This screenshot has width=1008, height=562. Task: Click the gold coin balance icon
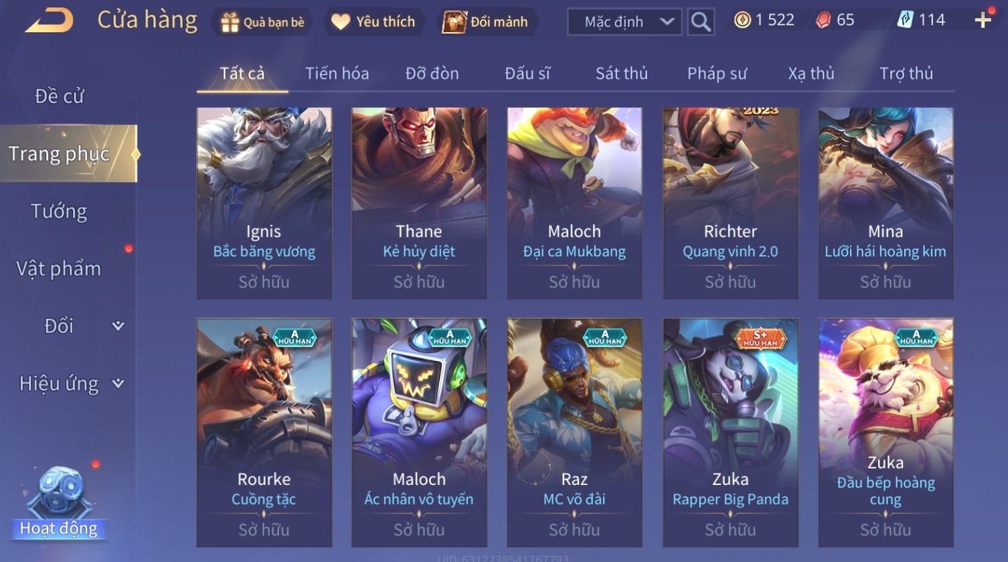point(742,20)
